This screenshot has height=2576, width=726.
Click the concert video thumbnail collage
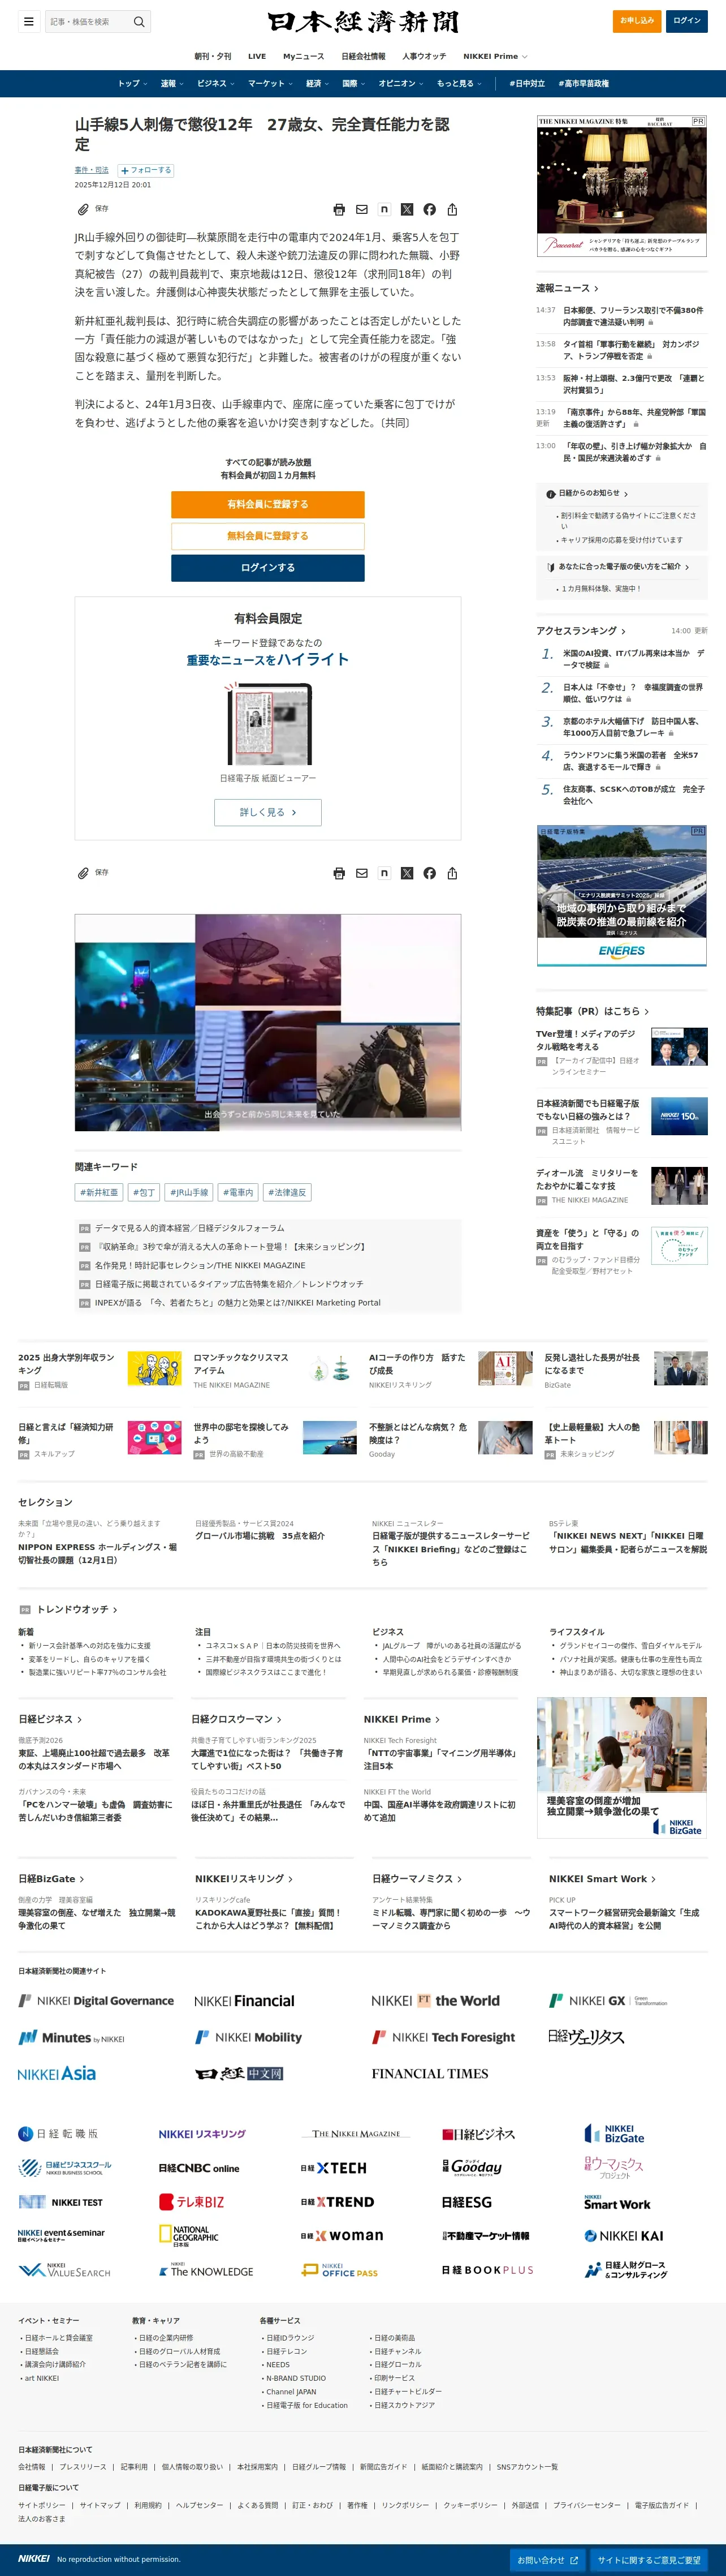(267, 1022)
